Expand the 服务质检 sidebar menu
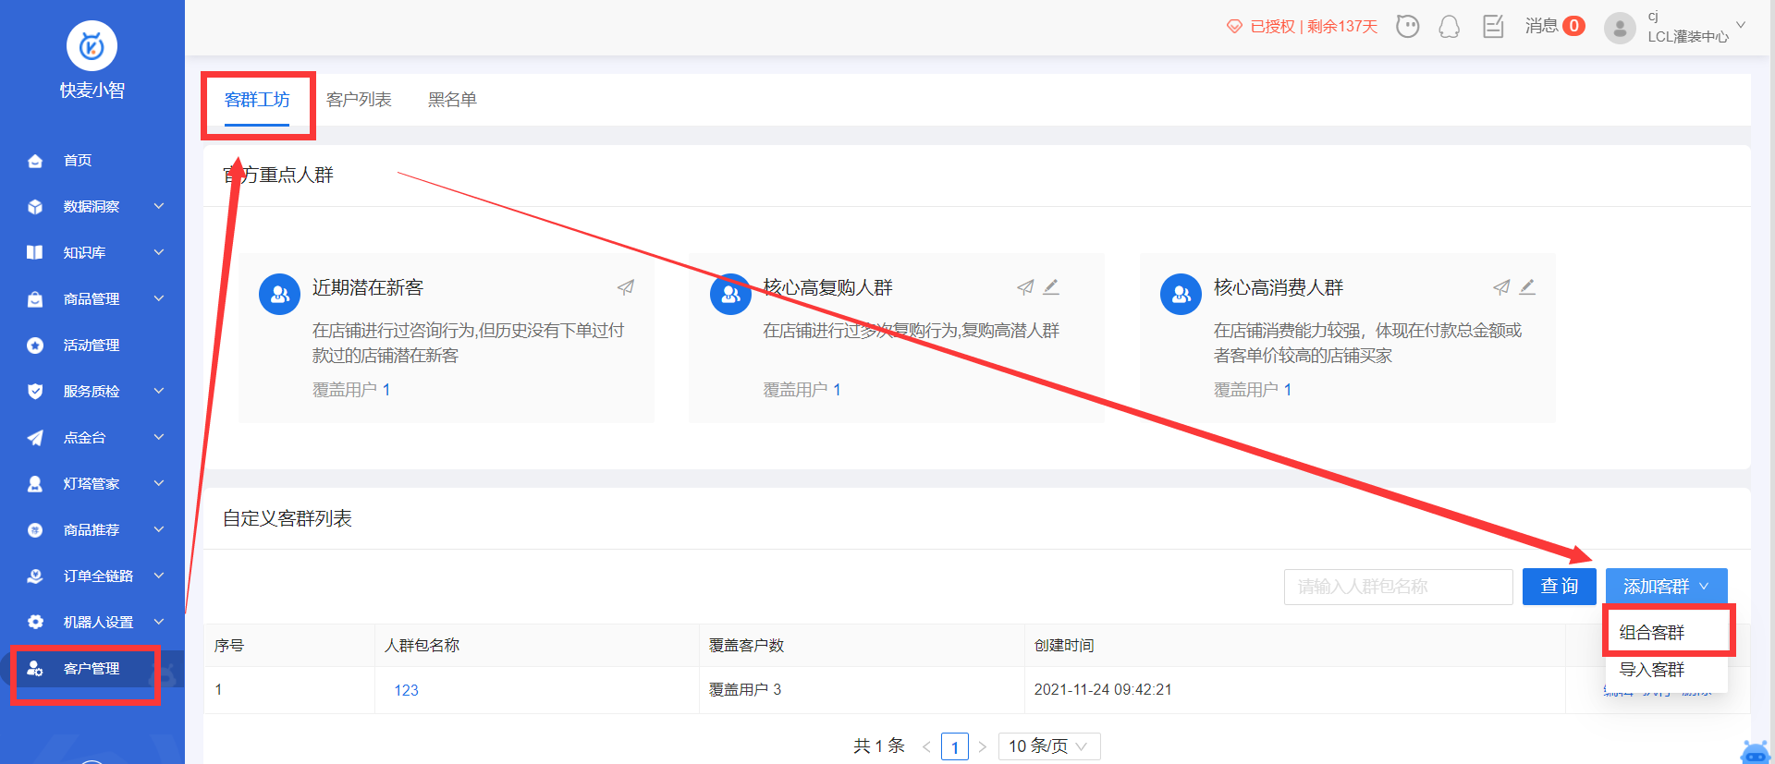The height and width of the screenshot is (764, 1775). pos(92,391)
